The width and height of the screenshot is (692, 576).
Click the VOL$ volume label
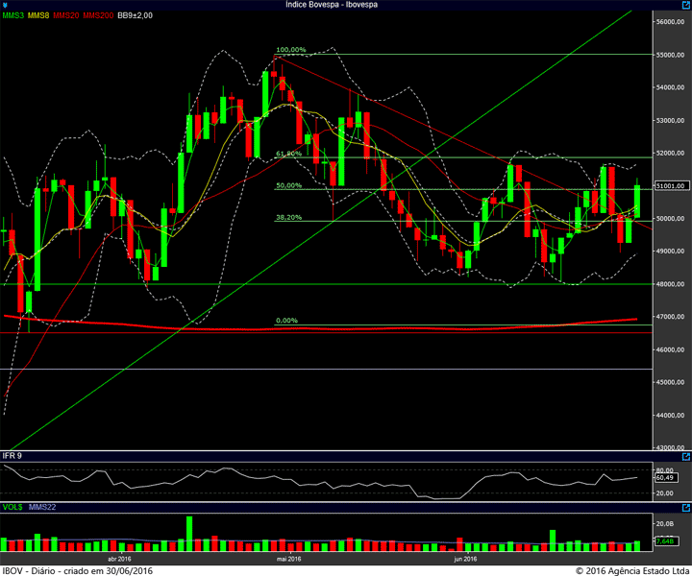[12, 507]
